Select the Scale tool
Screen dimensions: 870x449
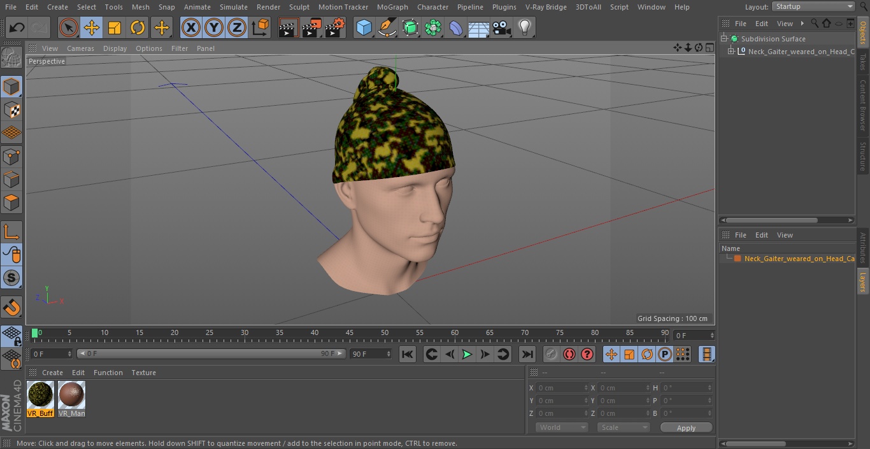[x=115, y=28]
